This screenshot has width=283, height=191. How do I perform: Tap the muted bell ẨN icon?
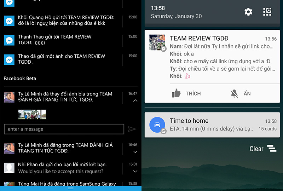(x=234, y=93)
